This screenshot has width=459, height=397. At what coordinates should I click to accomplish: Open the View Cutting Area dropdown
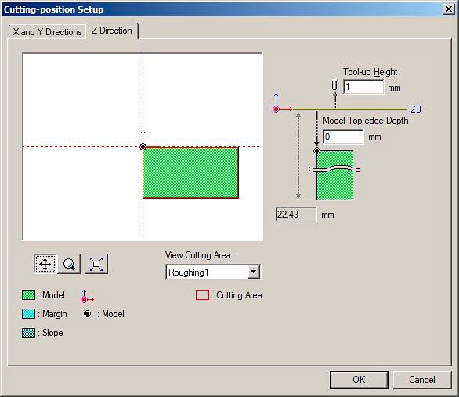coord(254,272)
